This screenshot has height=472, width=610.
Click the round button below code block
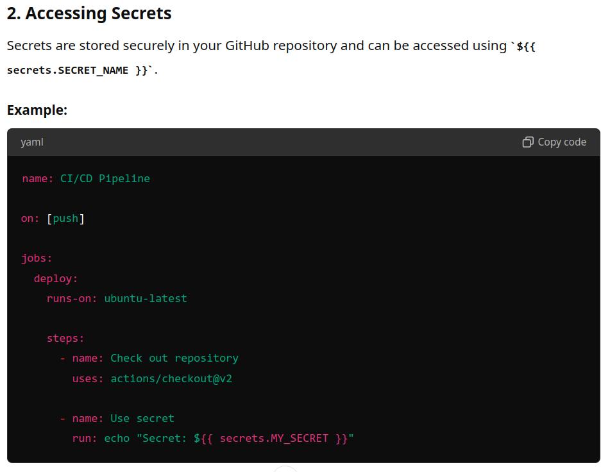click(285, 469)
